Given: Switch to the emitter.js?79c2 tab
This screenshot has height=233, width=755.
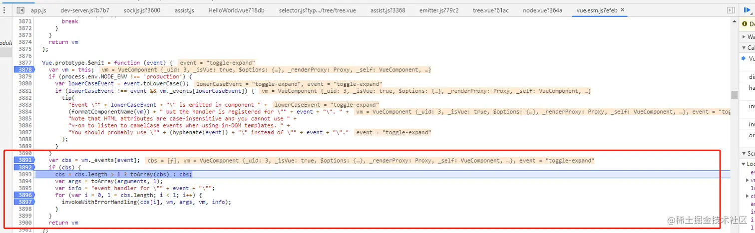Looking at the screenshot, I should (x=439, y=10).
